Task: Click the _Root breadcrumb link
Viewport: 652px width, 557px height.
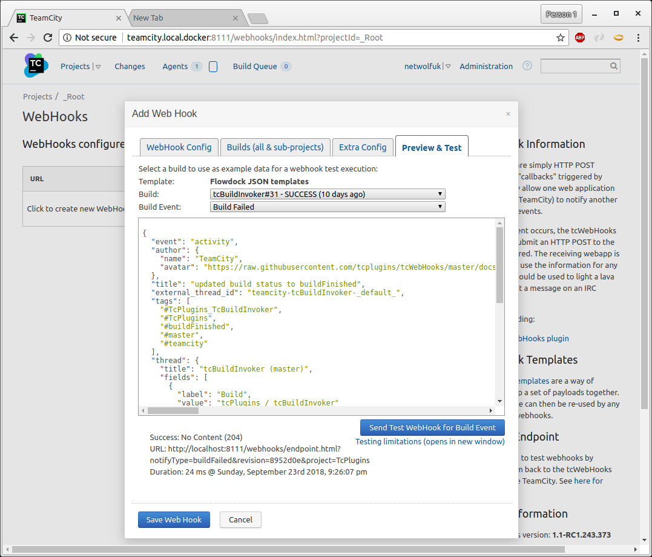Action: tap(74, 96)
